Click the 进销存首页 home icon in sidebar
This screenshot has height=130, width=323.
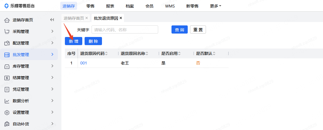(x=7, y=20)
